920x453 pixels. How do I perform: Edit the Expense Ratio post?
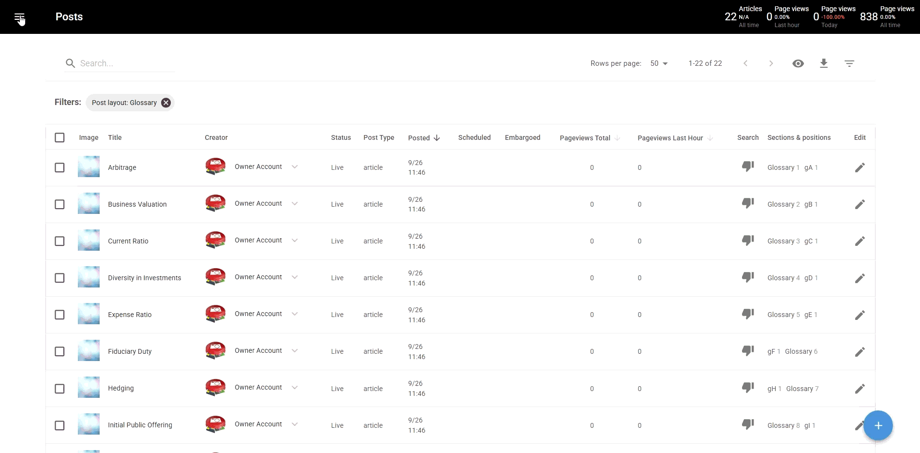pyautogui.click(x=860, y=315)
